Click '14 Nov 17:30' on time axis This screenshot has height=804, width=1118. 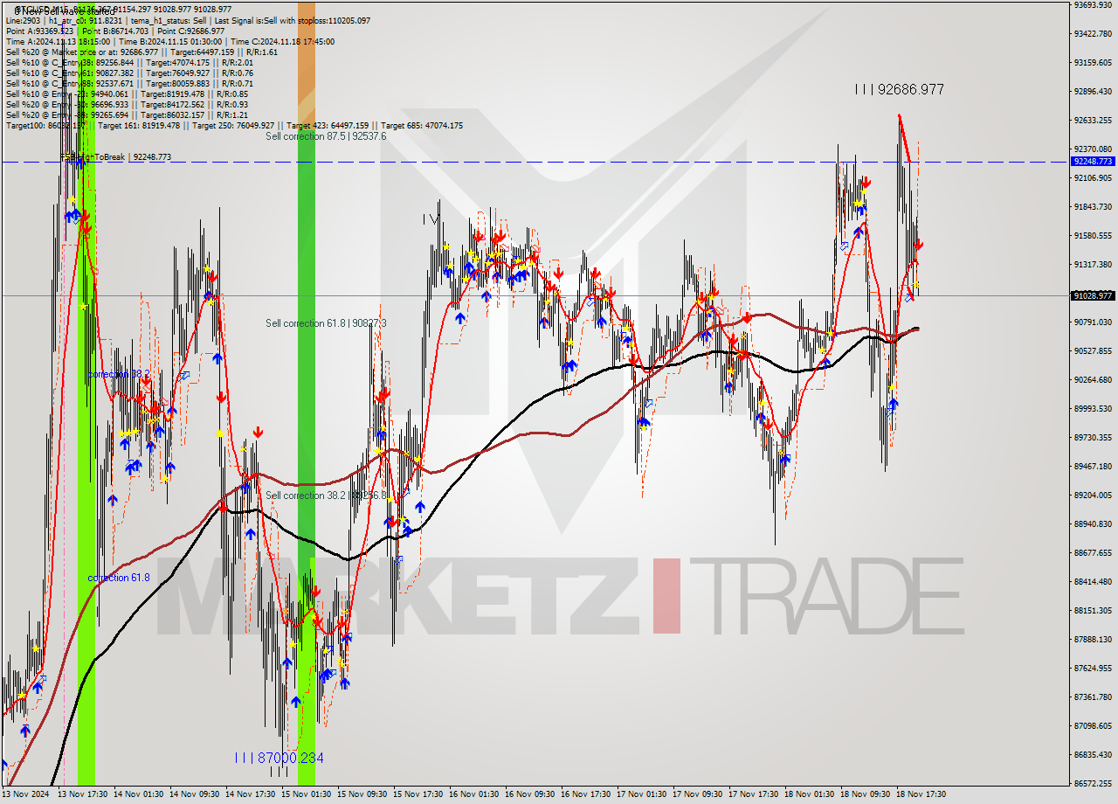(x=251, y=794)
